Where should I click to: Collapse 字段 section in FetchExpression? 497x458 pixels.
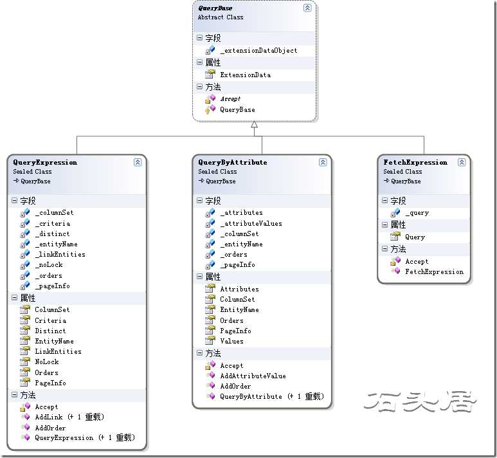click(x=384, y=201)
